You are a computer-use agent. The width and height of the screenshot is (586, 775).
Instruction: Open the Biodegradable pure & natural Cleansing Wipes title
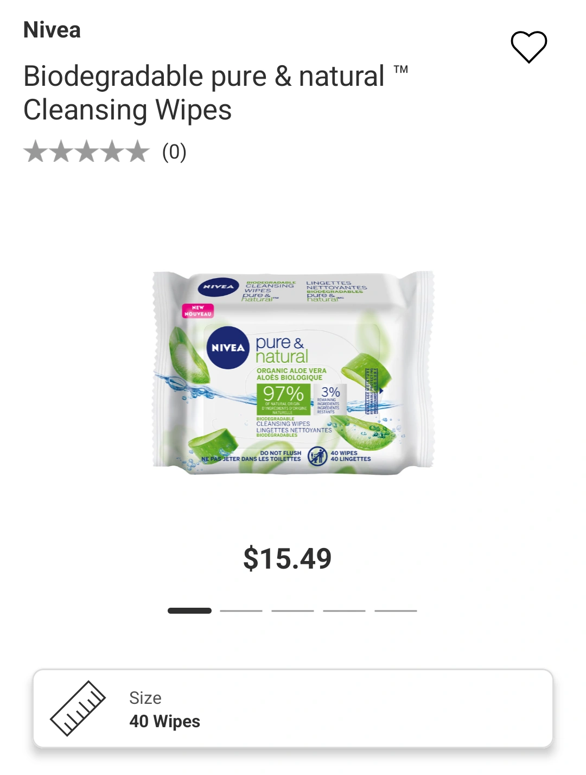pos(215,93)
